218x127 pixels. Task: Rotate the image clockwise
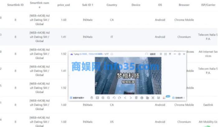pyautogui.click(x=119, y=98)
